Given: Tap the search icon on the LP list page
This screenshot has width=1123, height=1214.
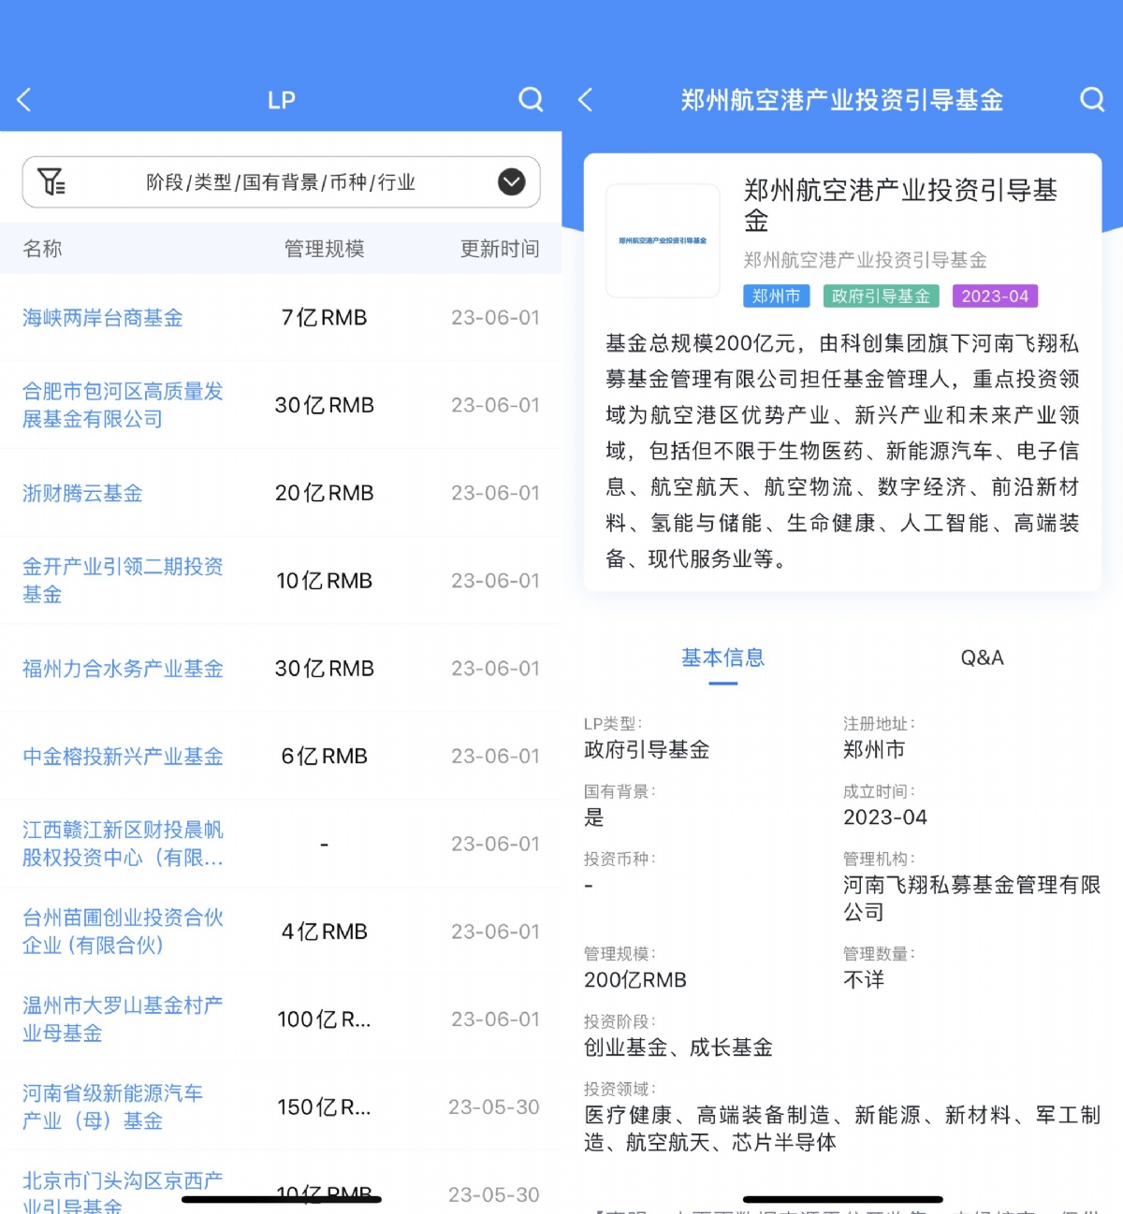Looking at the screenshot, I should pyautogui.click(x=531, y=99).
